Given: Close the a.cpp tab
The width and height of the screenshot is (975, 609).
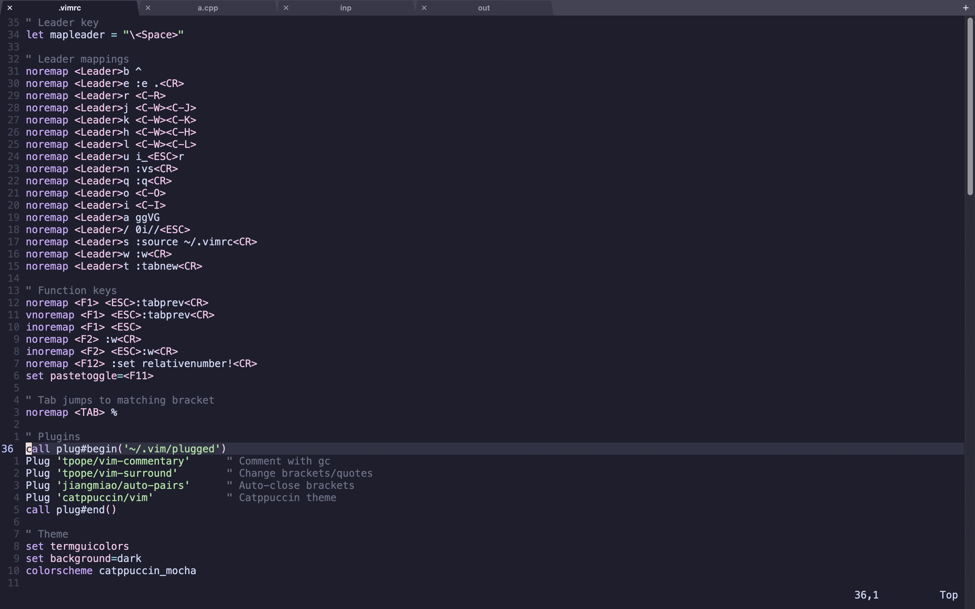Looking at the screenshot, I should point(148,8).
